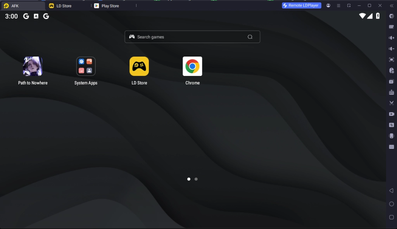The width and height of the screenshot is (397, 229).
Task: Switch to the AFK tab
Action: (x=23, y=5)
